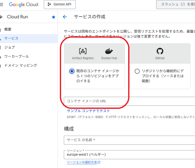The height and width of the screenshot is (168, 195).
Task: Click the サービス の名前 input field
Action: 129,140
